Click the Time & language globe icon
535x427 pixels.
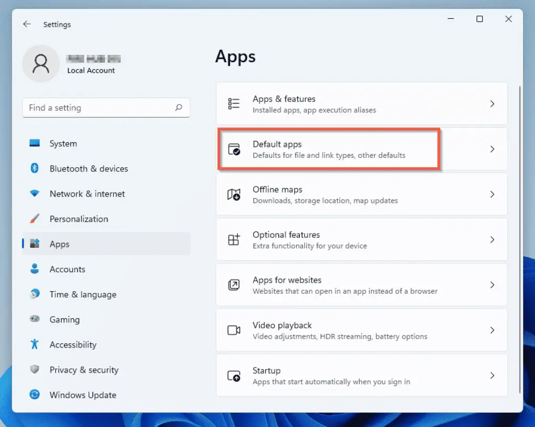34,294
